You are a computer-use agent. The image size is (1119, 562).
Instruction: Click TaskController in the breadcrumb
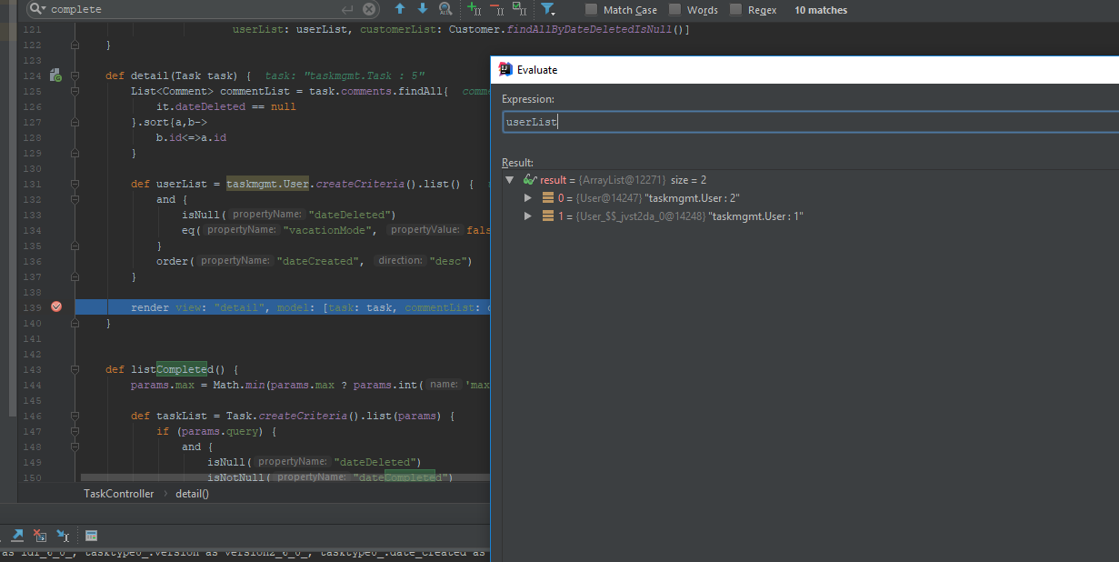(x=119, y=494)
